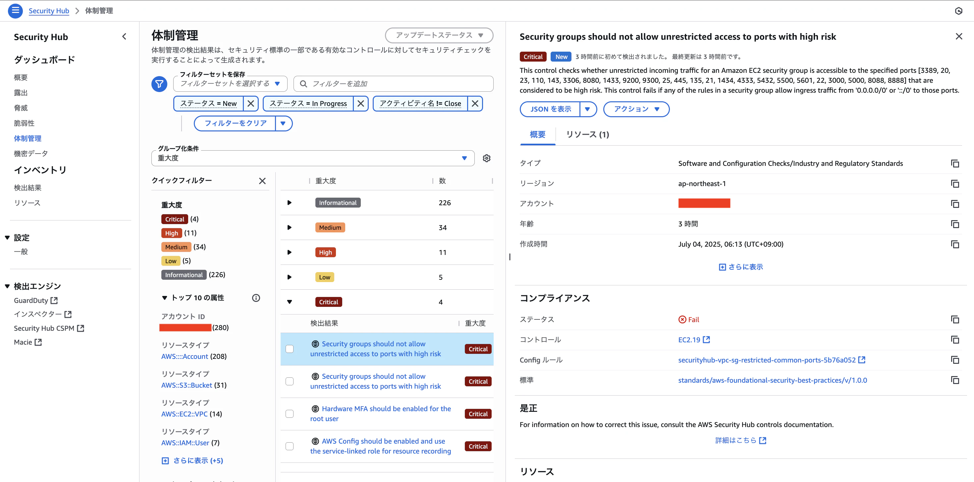Image resolution: width=974 pixels, height=482 pixels.
Task: Select checkbox for first Security groups finding
Action: coord(290,349)
